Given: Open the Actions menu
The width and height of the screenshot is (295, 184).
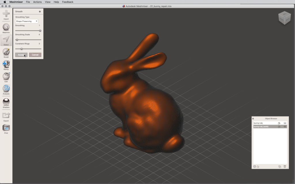Looking at the screenshot, I should point(37,2).
